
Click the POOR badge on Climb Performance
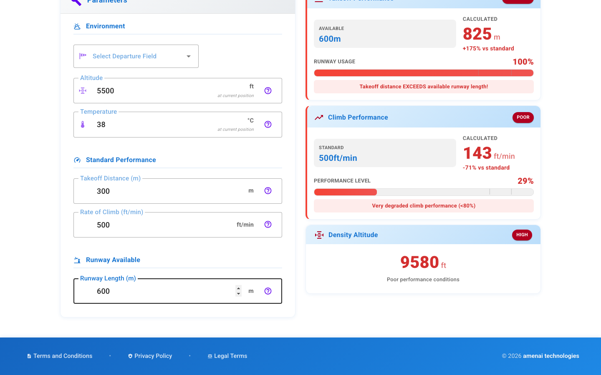[523, 117]
